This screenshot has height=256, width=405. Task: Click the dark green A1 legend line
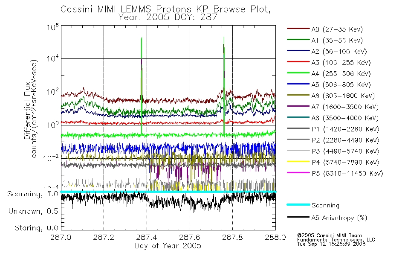tap(298, 40)
